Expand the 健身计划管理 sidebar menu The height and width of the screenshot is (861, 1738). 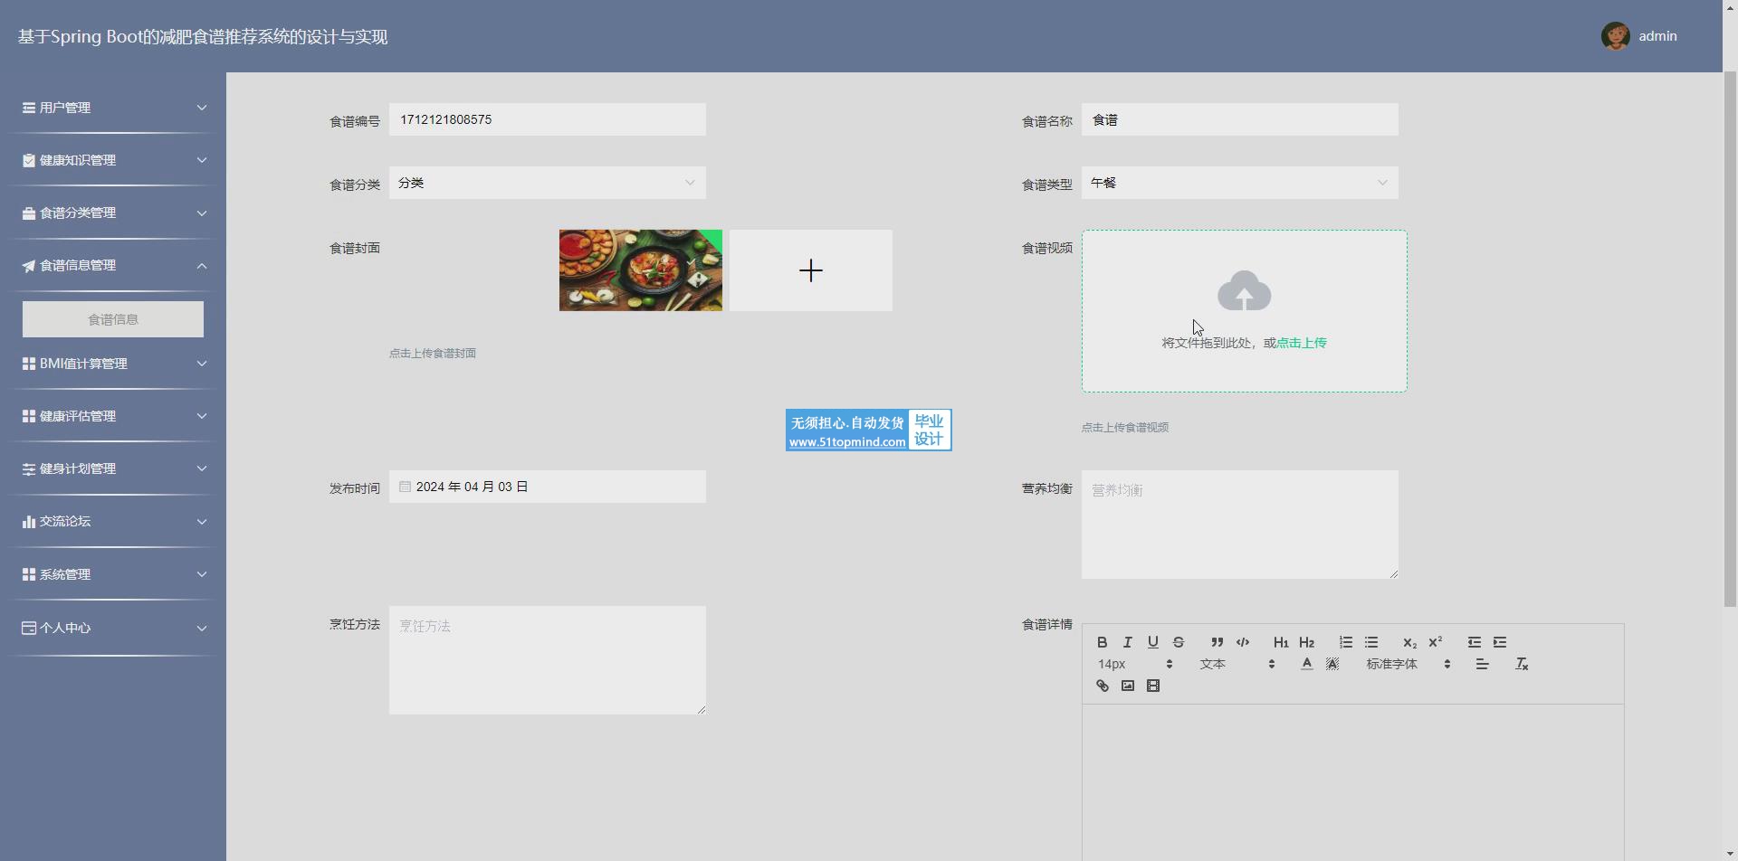tap(113, 468)
